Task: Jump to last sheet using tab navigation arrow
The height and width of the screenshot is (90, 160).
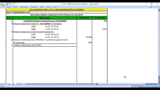Action: pos(6,84)
